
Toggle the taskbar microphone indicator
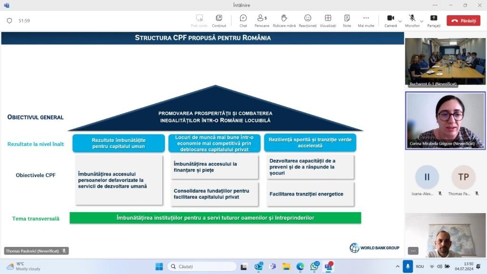(407, 266)
